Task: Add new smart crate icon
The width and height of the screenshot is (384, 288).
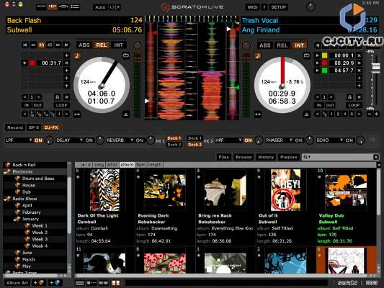Action: (55, 283)
